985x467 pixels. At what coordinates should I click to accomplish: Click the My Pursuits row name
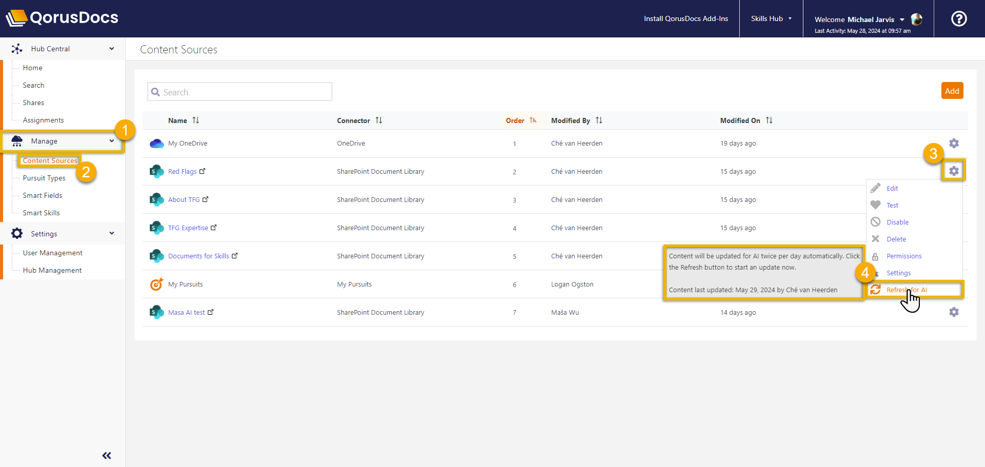click(185, 284)
